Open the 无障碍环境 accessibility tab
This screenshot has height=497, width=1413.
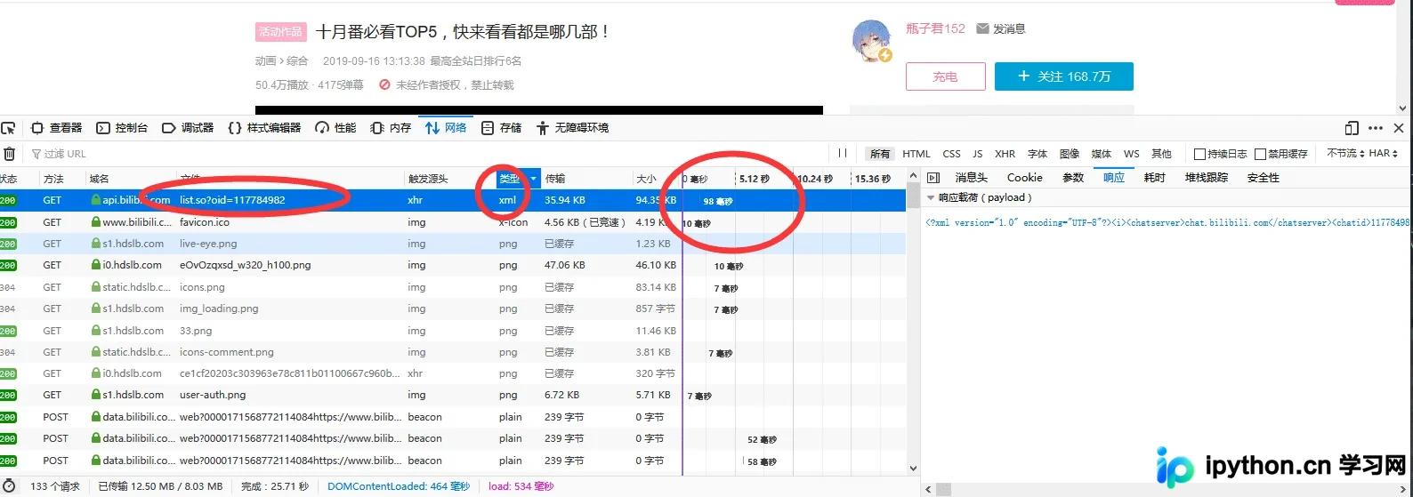point(572,128)
